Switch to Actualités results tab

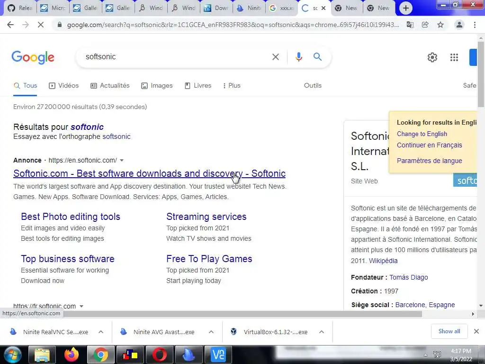click(x=110, y=85)
